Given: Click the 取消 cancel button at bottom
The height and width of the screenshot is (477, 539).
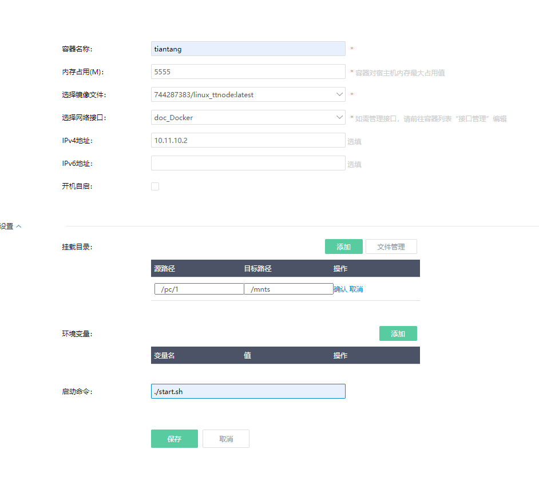Looking at the screenshot, I should coord(226,439).
